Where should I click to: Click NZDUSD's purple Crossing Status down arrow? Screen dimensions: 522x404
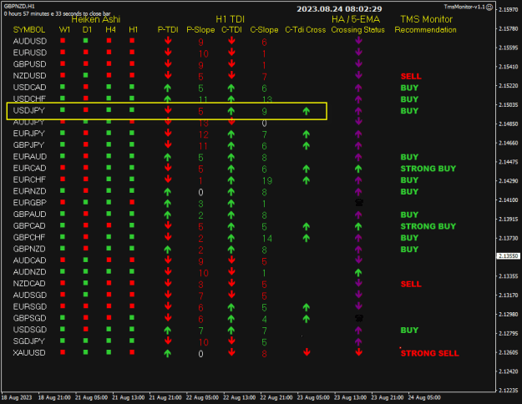(x=358, y=75)
